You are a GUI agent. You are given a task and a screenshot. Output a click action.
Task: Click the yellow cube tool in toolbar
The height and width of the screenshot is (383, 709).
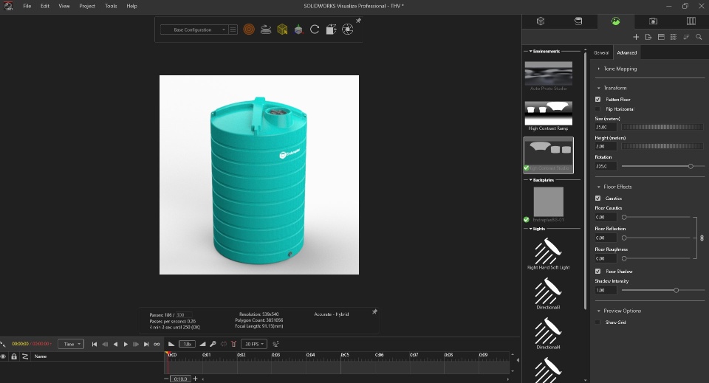[282, 30]
